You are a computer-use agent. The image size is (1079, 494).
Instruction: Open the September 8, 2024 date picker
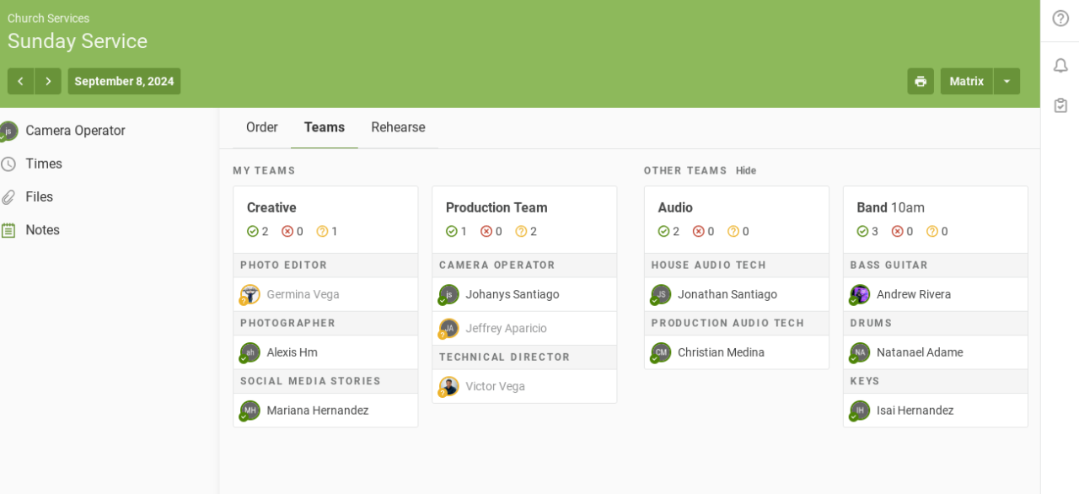124,82
